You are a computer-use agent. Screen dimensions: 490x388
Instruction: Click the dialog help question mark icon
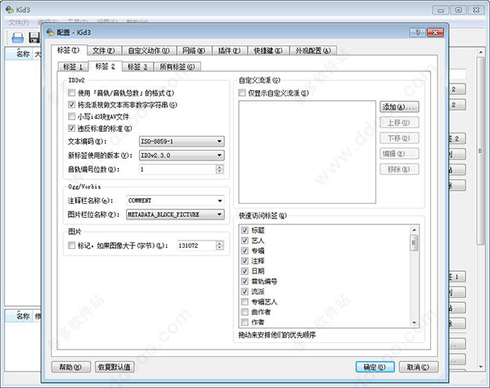coord(418,32)
